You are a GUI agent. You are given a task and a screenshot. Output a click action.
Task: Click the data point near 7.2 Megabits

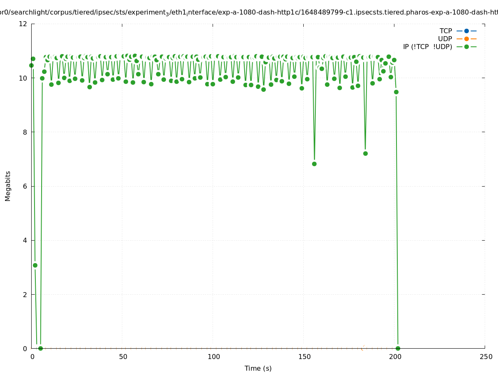pos(365,153)
